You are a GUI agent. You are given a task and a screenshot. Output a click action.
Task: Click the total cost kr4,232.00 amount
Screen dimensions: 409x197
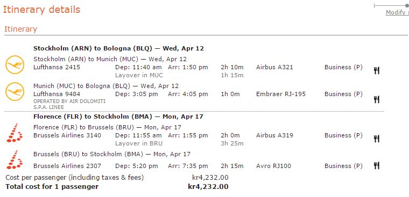[208, 187]
